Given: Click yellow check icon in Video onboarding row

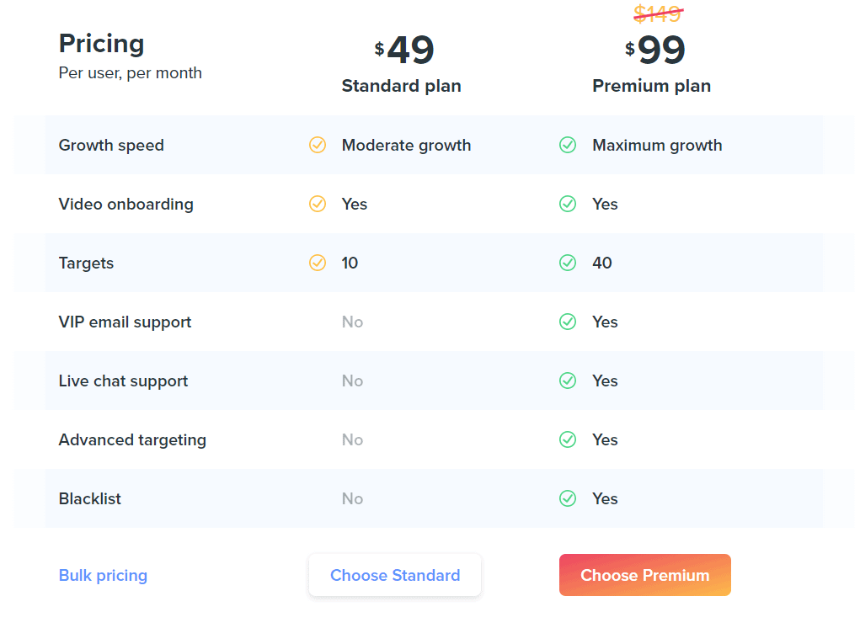Looking at the screenshot, I should (x=317, y=204).
